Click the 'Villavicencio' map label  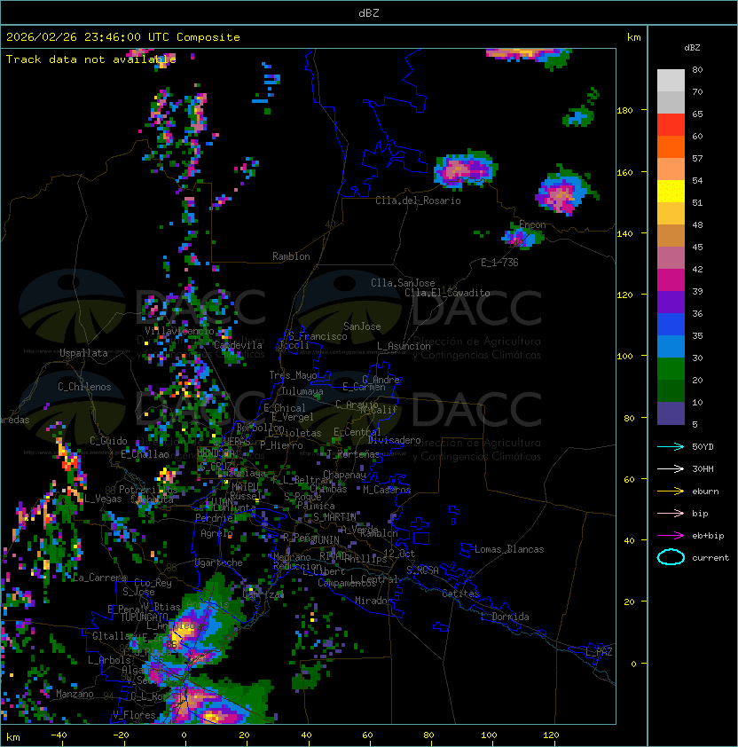(x=179, y=331)
